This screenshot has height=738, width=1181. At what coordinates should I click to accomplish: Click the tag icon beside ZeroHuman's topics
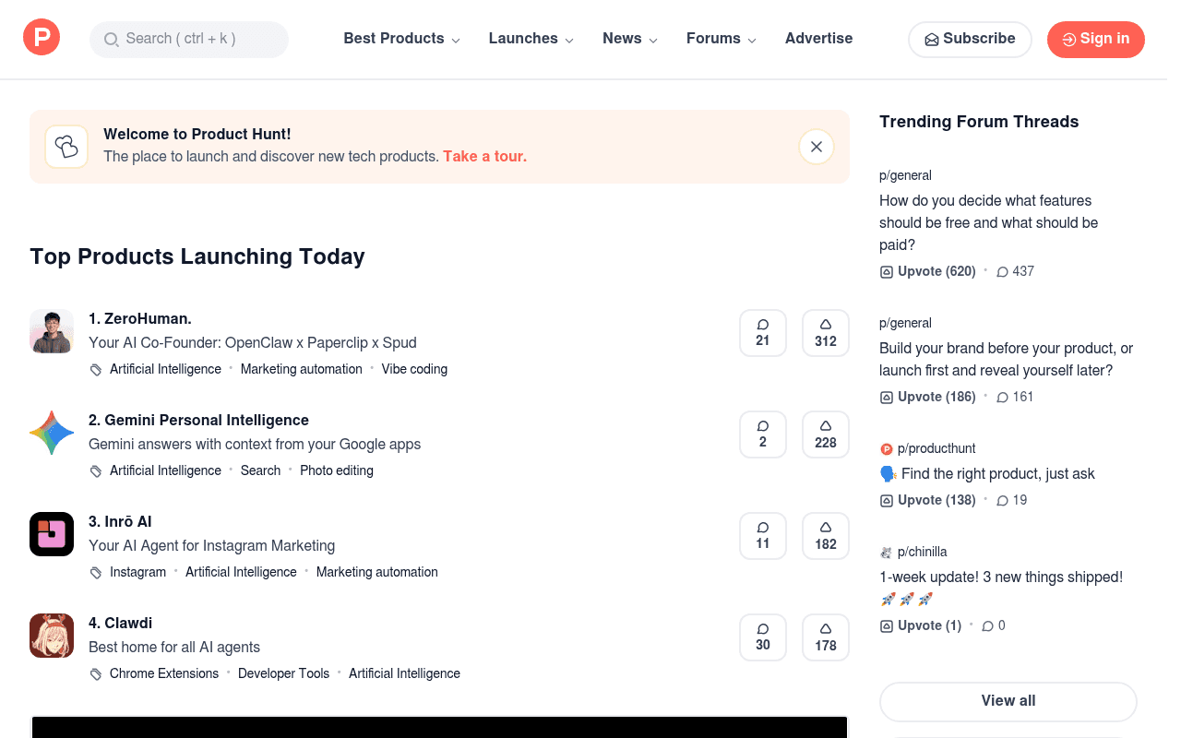95,368
